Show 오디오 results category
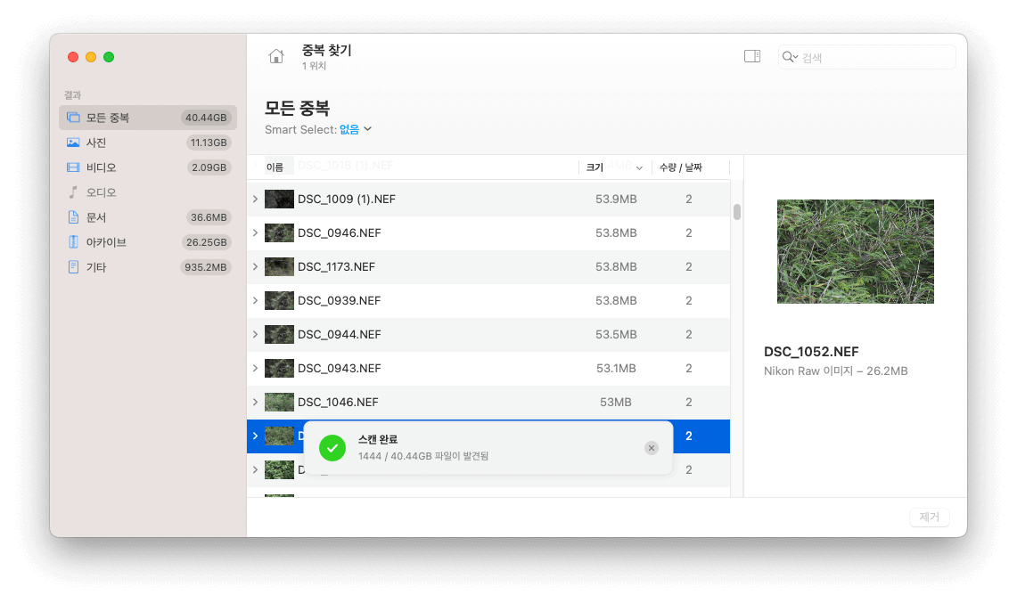1017x603 pixels. pos(148,192)
